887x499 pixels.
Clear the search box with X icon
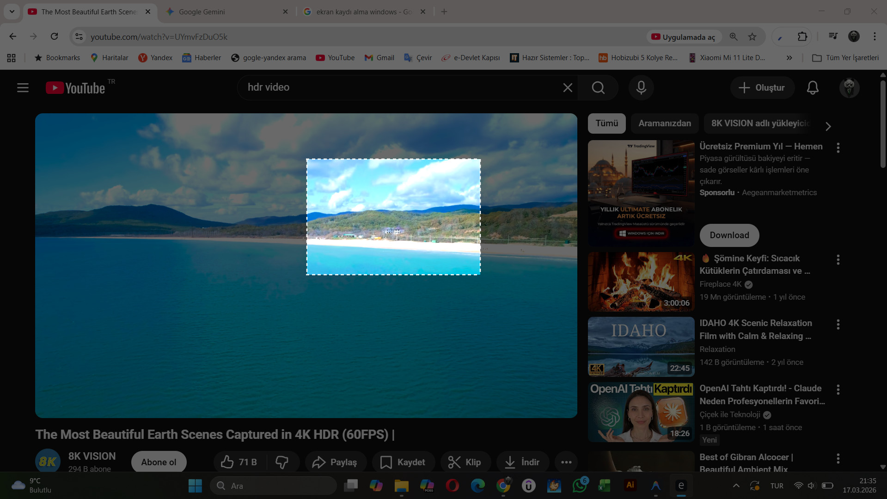(568, 88)
